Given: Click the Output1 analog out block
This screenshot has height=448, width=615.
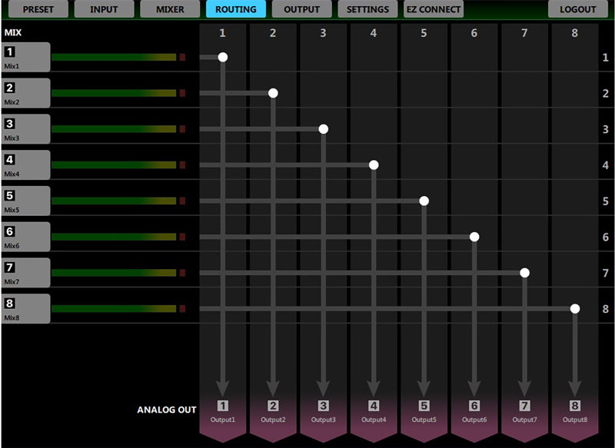Looking at the screenshot, I should (223, 413).
